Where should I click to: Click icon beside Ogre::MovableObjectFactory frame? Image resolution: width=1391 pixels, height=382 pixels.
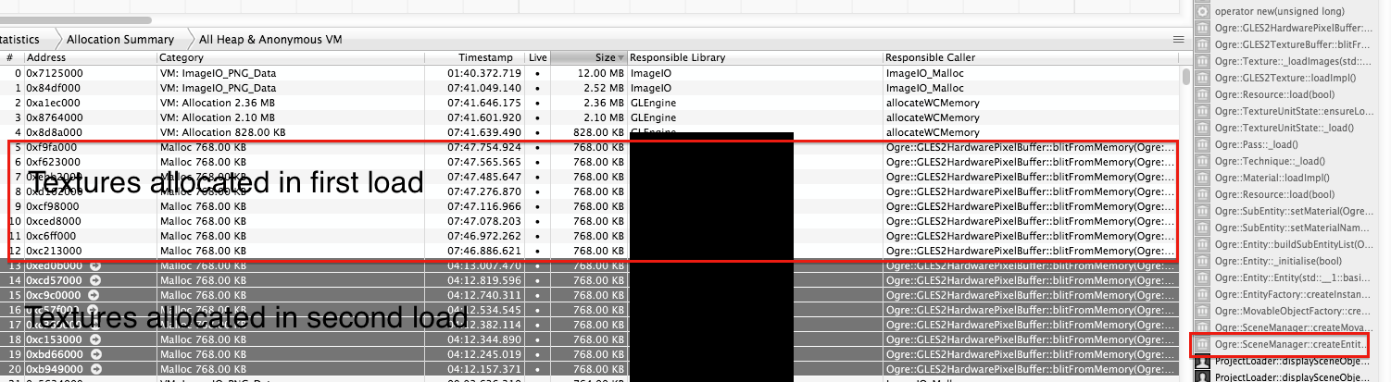coord(1202,311)
